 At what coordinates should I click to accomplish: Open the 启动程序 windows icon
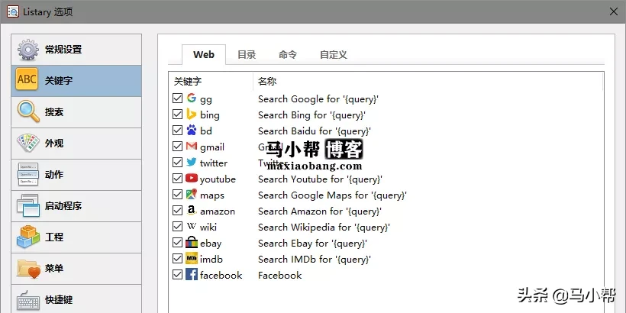[x=28, y=205]
